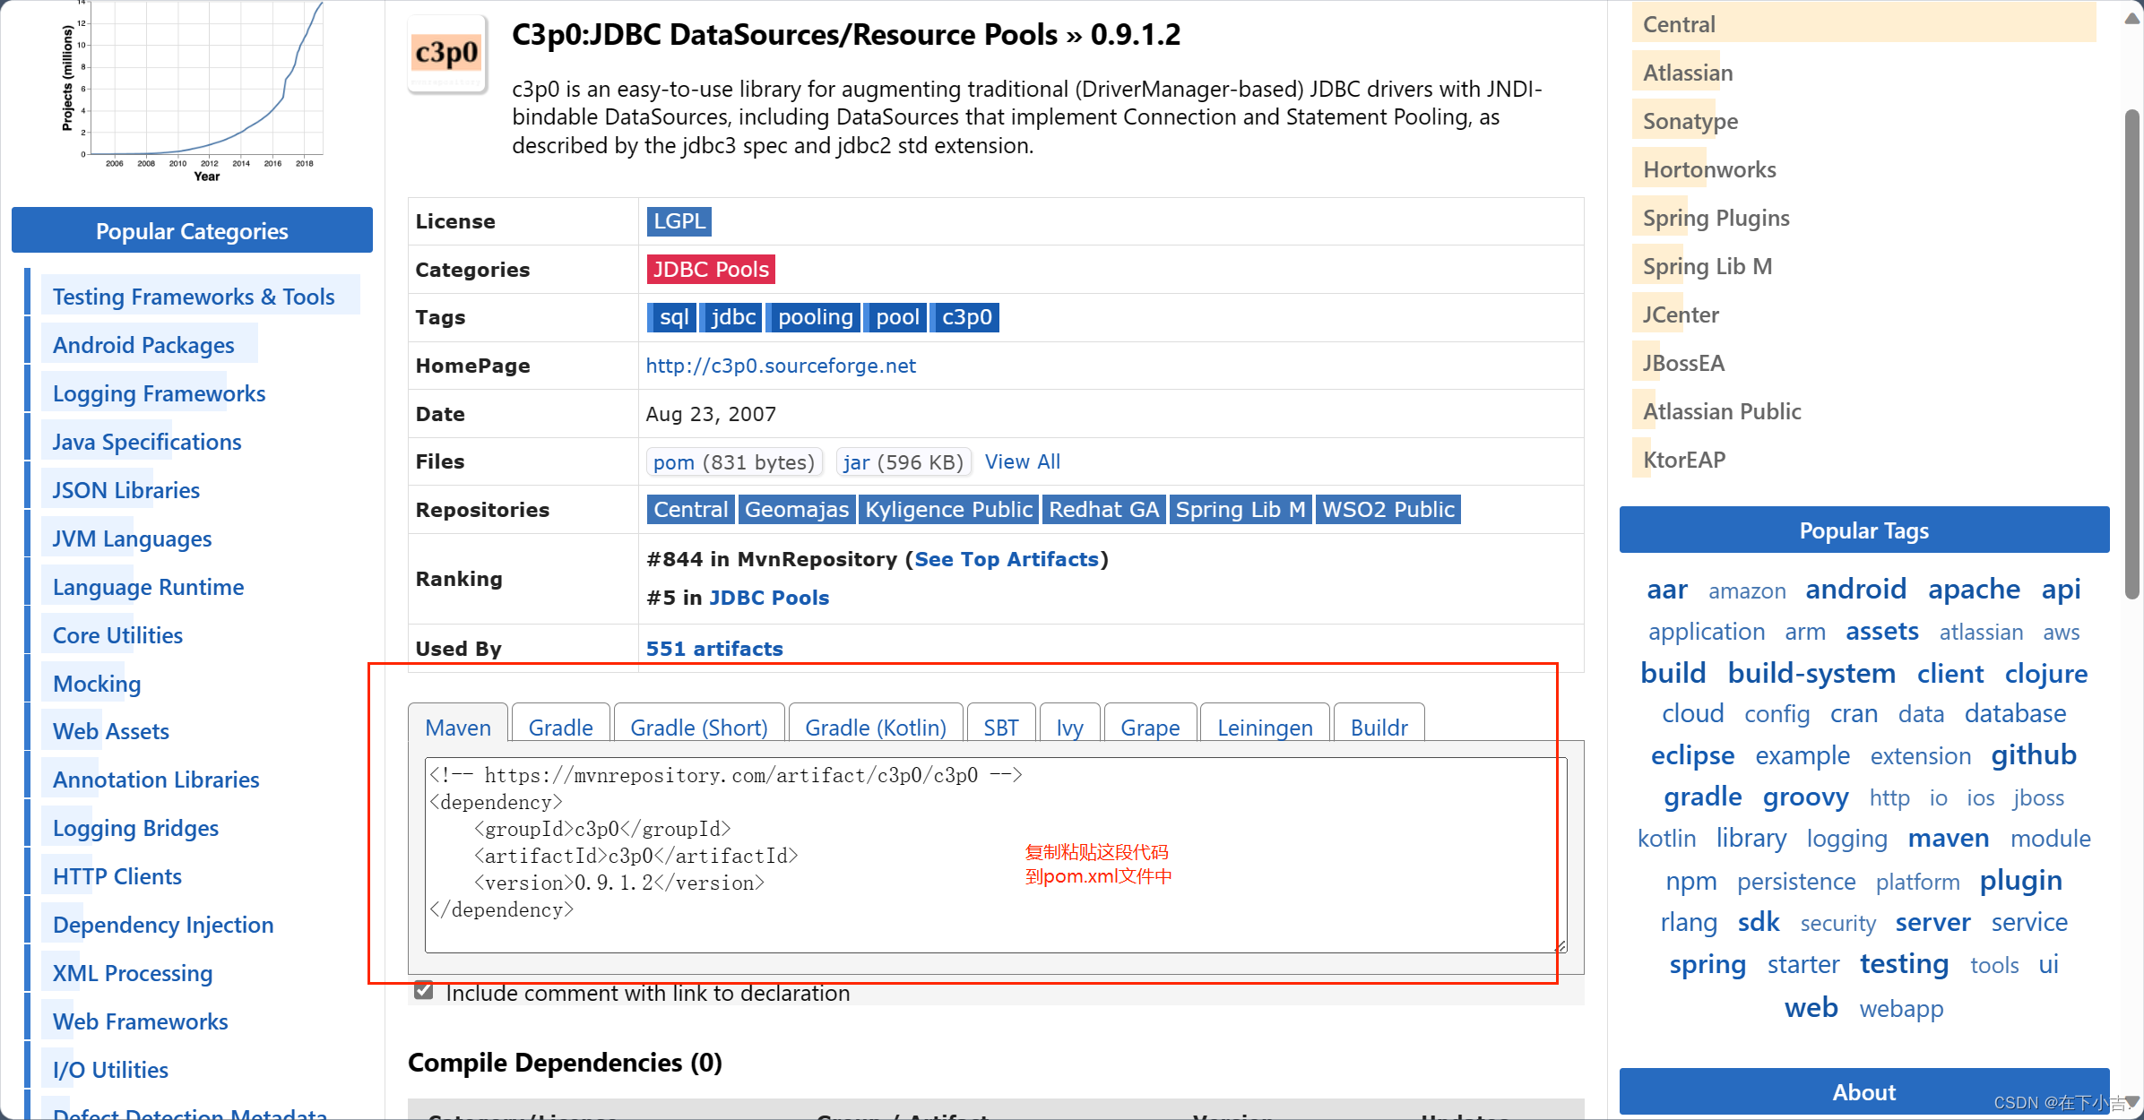Click the scrollbar up arrow
Viewport: 2144px width, 1120px height.
point(2131,19)
